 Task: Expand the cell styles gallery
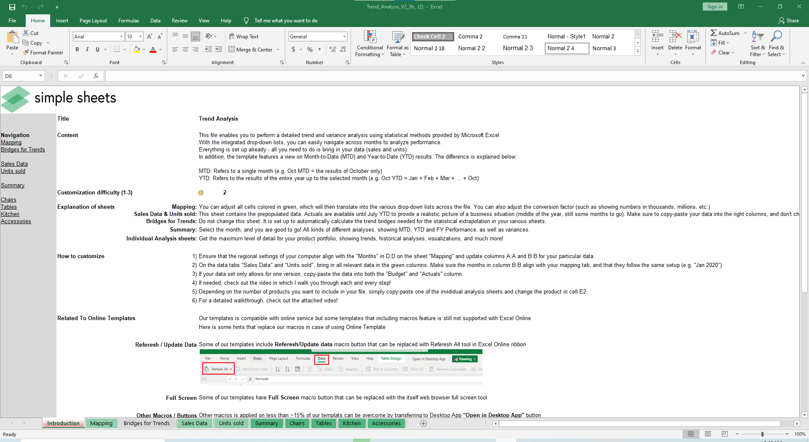[638, 51]
